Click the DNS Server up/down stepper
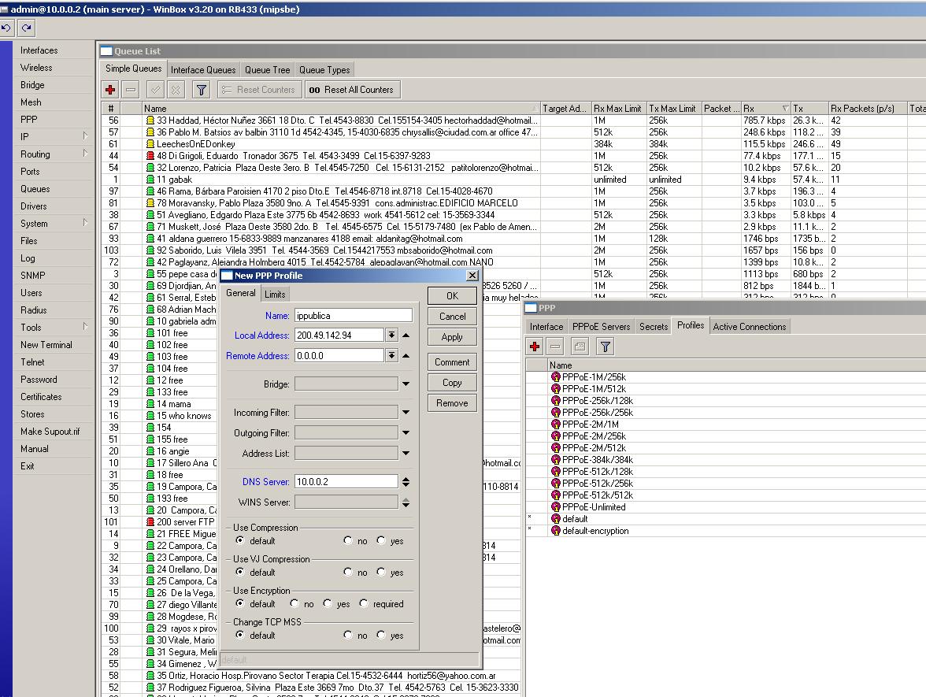The image size is (926, 697). click(406, 482)
